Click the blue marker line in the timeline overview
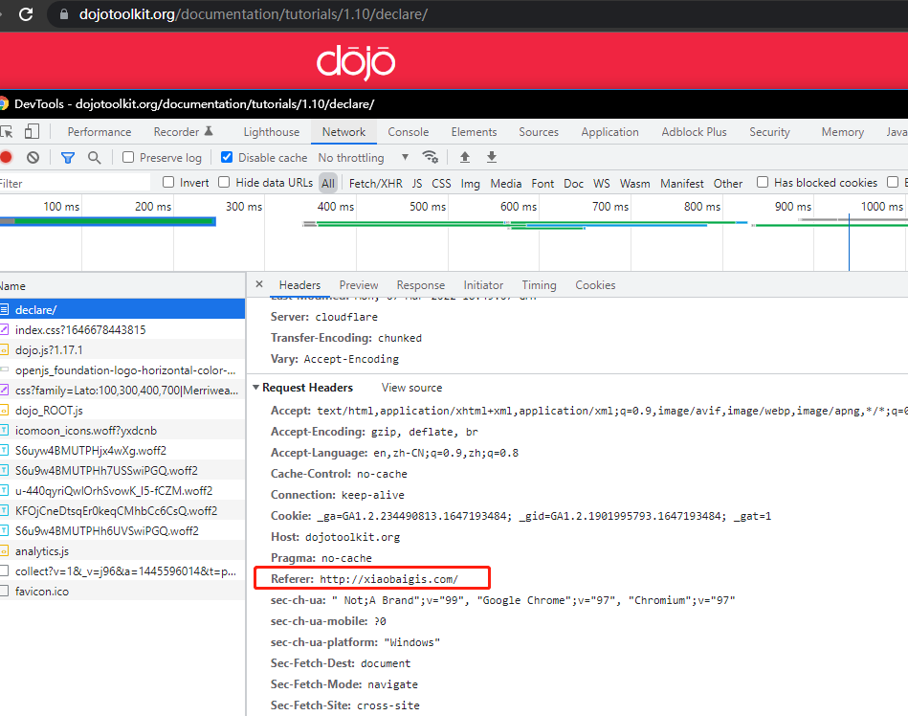Screen dimensions: 908x716 849,242
